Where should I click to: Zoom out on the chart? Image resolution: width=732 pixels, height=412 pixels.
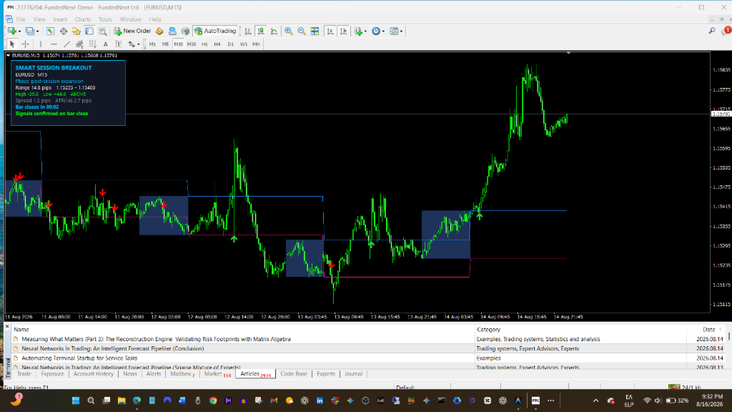click(302, 31)
